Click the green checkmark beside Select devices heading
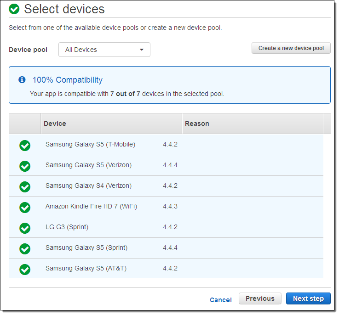This screenshot has height=315, width=339. pos(14,9)
